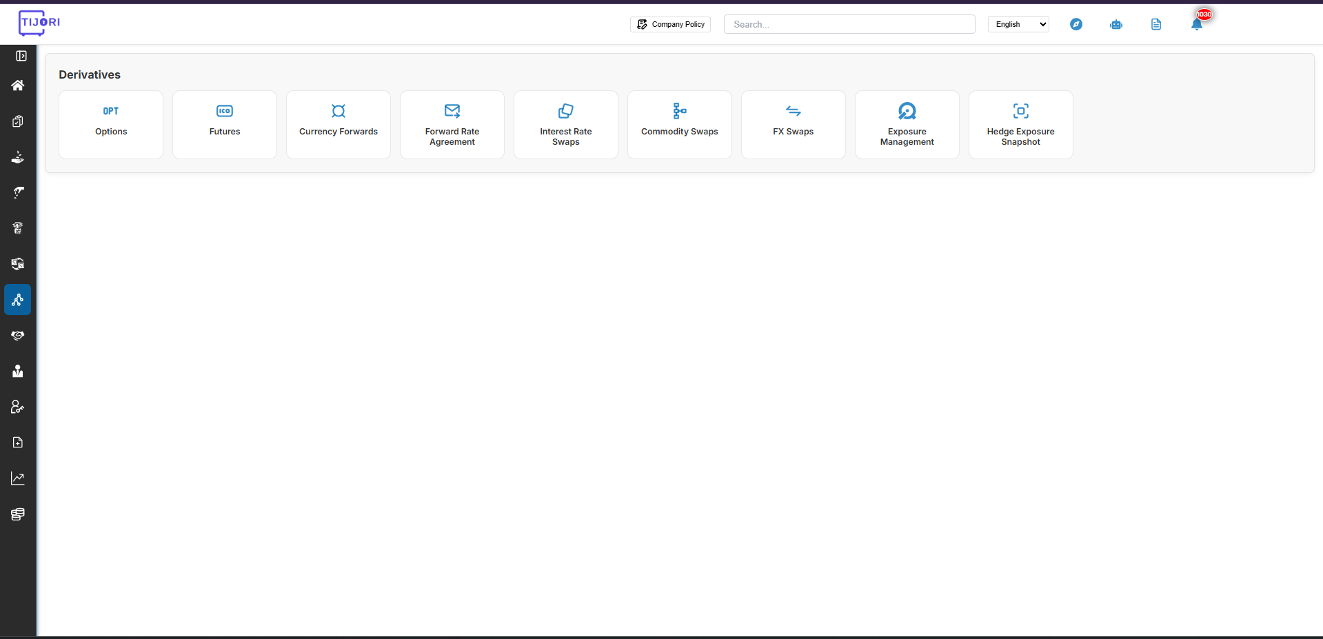Open the user key access sidebar icon

tap(18, 407)
